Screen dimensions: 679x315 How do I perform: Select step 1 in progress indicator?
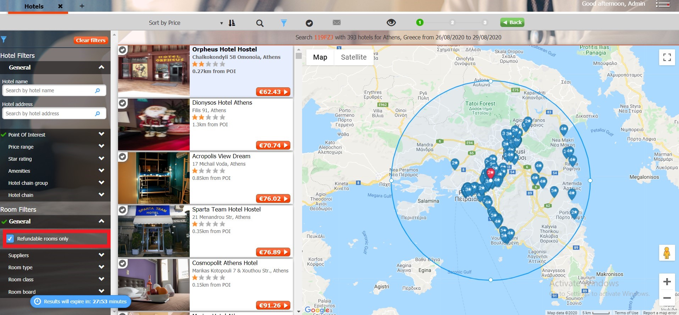pyautogui.click(x=420, y=22)
